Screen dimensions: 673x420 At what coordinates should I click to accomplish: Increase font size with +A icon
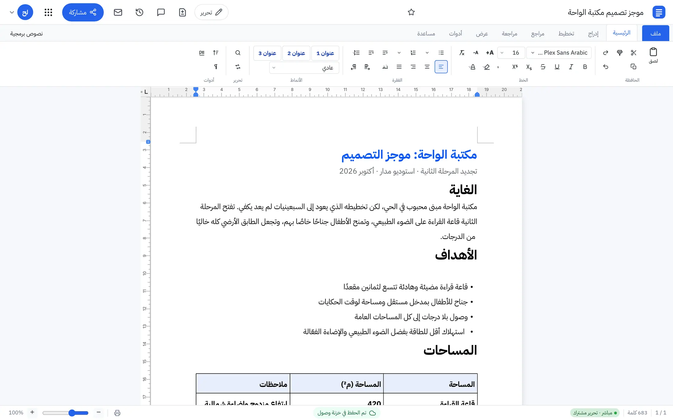point(490,53)
